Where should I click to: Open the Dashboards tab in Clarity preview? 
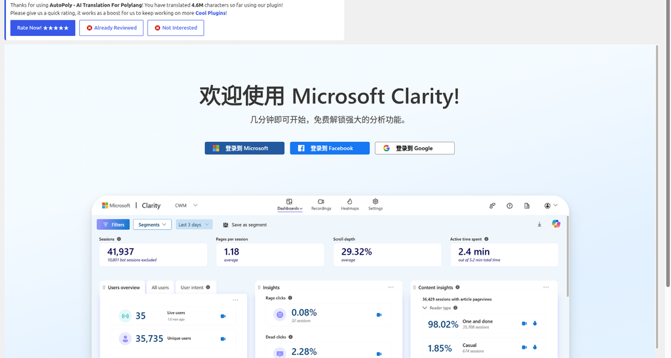[290, 205]
